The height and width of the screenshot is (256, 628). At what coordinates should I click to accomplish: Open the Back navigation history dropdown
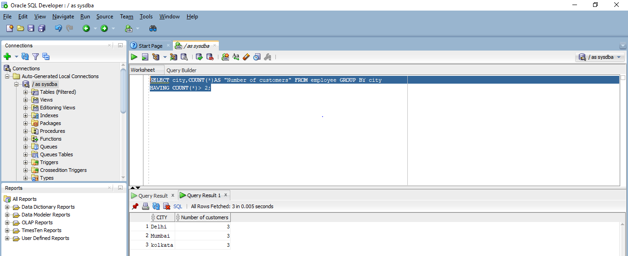click(95, 28)
